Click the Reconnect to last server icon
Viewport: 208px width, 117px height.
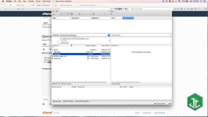click(x=93, y=14)
